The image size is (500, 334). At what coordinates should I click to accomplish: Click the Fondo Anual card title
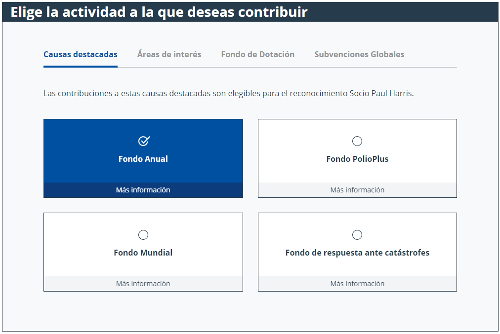point(143,159)
